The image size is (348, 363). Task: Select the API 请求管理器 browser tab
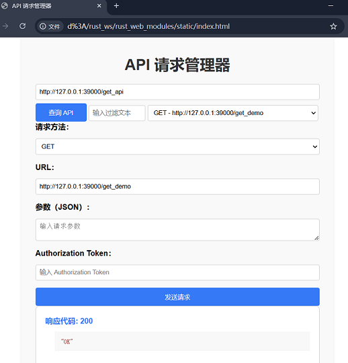pos(53,6)
